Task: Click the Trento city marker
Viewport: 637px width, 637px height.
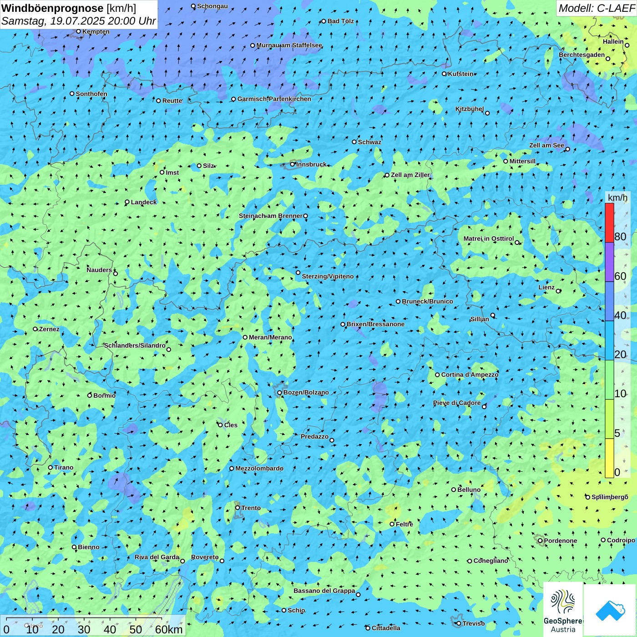Action: click(x=238, y=508)
